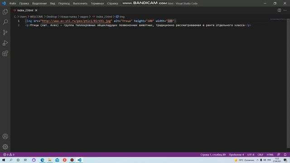Screen dimensions: 290x163
Task: Open the Windows action center icon
Action: click(x=285, y=160)
